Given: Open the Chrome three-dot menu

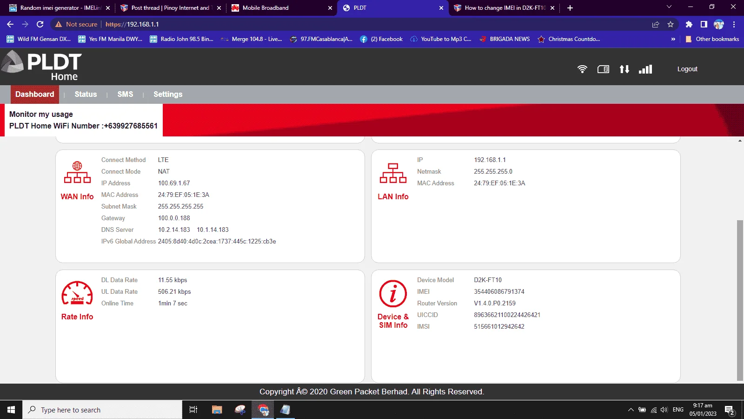Looking at the screenshot, I should 734,24.
